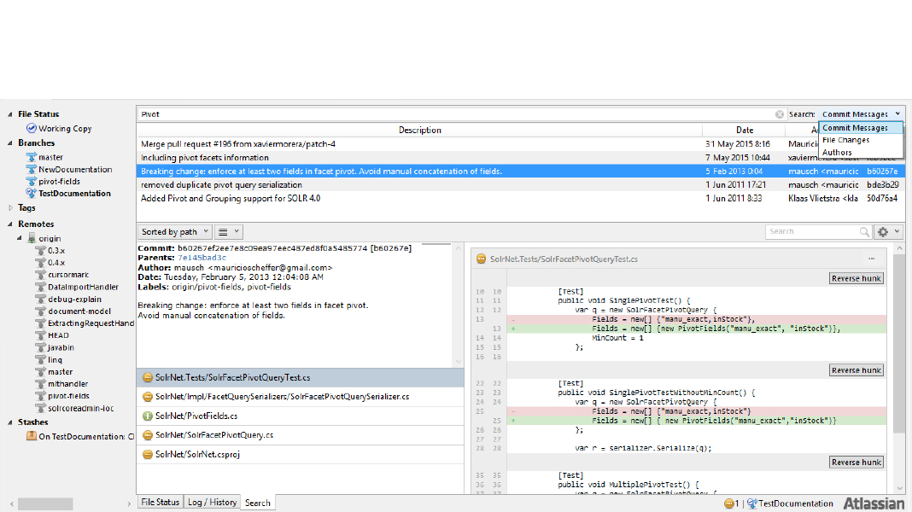Click the green added icon beside SolrNet/PivotFields.cs
The image size is (912, 512).
[x=148, y=416]
